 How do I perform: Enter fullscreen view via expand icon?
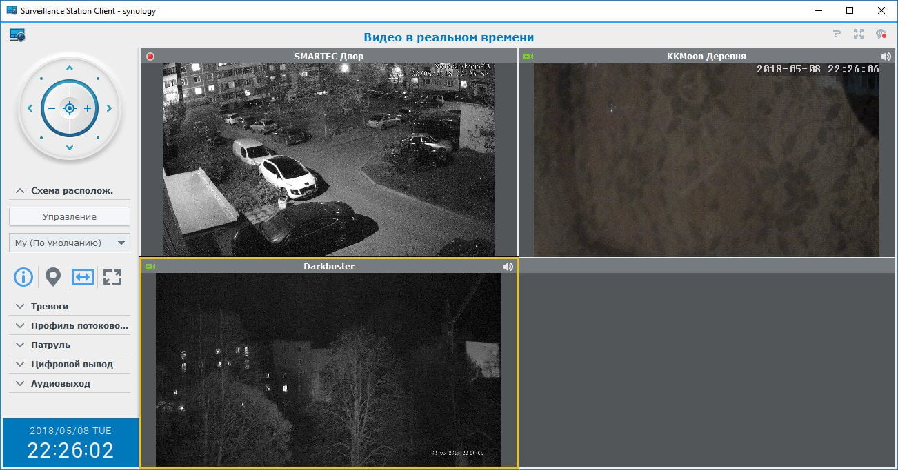pyautogui.click(x=112, y=277)
